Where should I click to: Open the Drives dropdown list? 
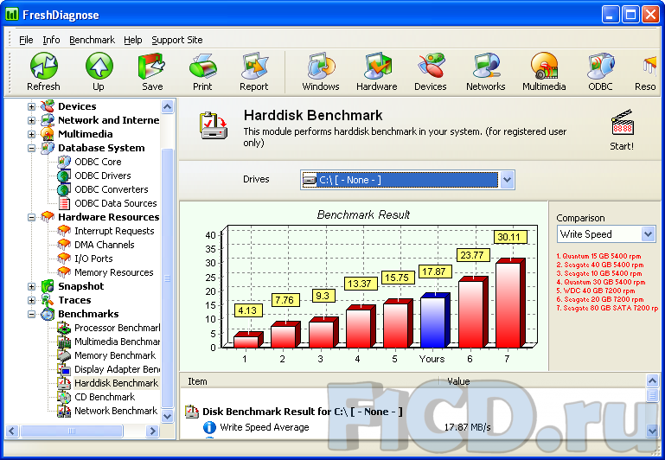tap(508, 180)
